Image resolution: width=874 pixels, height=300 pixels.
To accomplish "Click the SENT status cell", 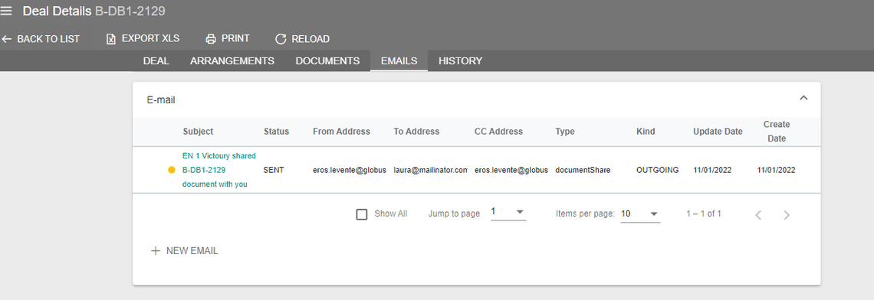I will click(274, 170).
